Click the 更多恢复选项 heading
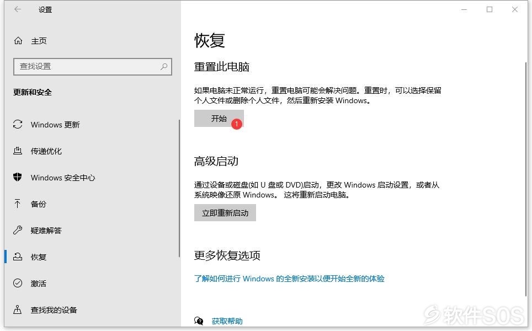 (x=227, y=255)
